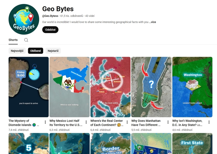Play the red Europe center map thumbnail
Screen dimensions: 217x154
tap(110, 87)
